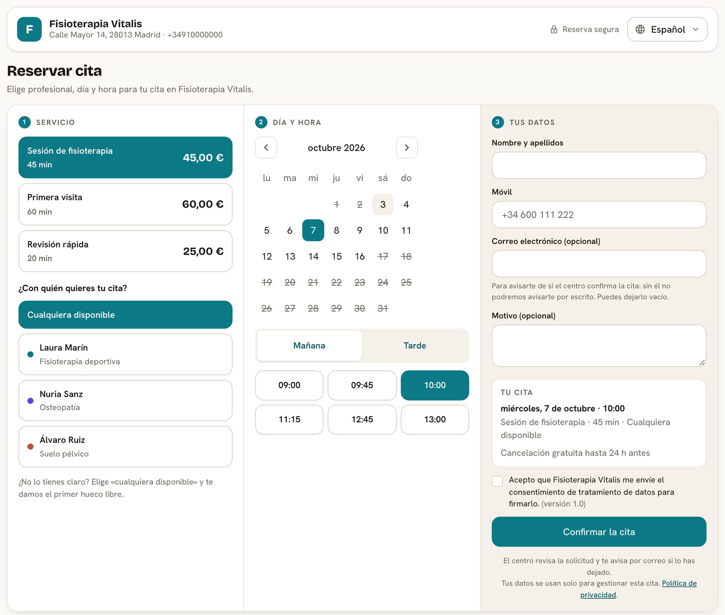Select October 10 in calendar

(x=383, y=230)
